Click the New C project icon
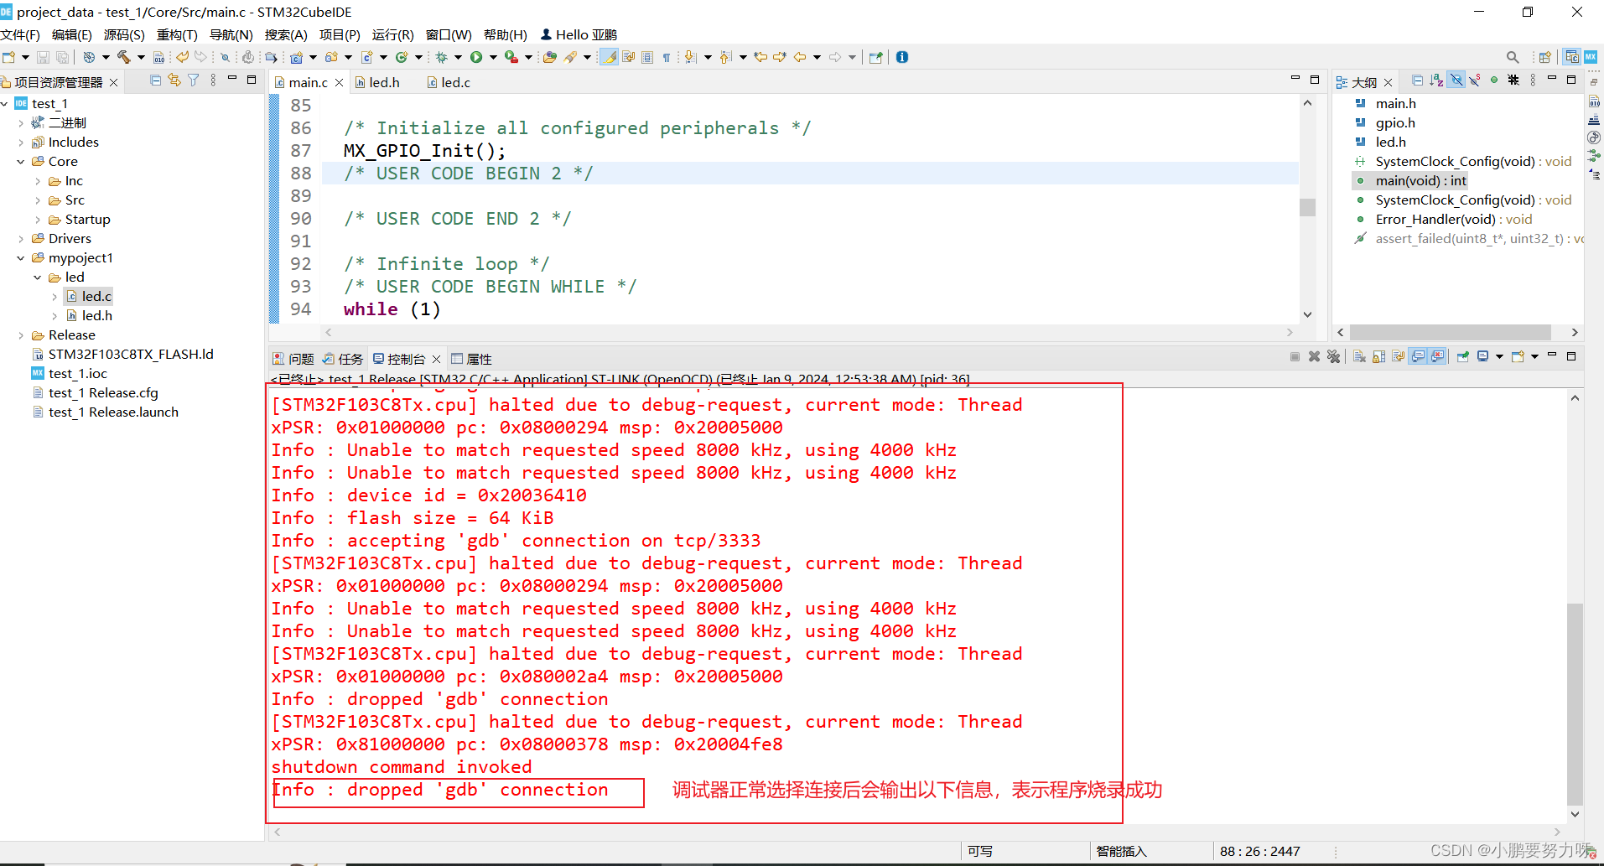The image size is (1604, 866). tap(297, 57)
